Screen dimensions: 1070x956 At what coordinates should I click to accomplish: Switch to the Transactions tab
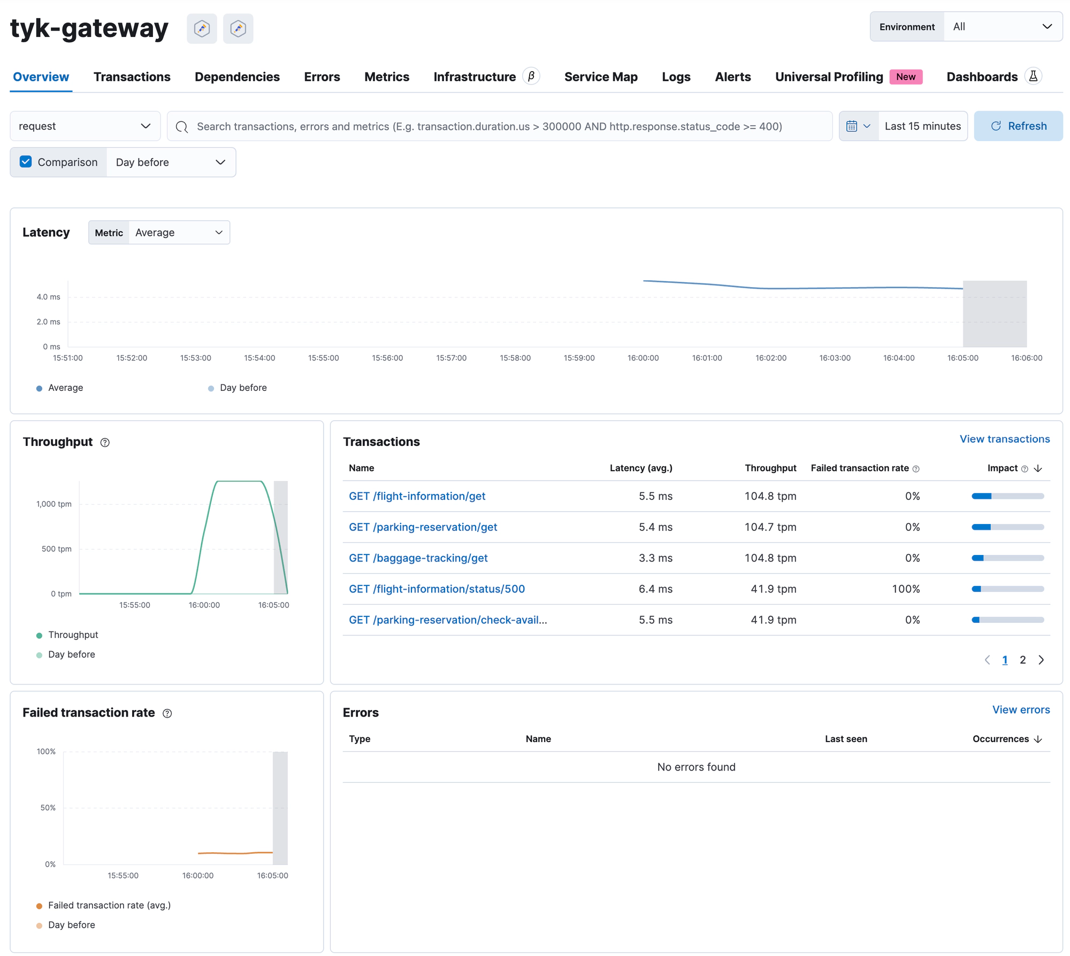click(132, 76)
